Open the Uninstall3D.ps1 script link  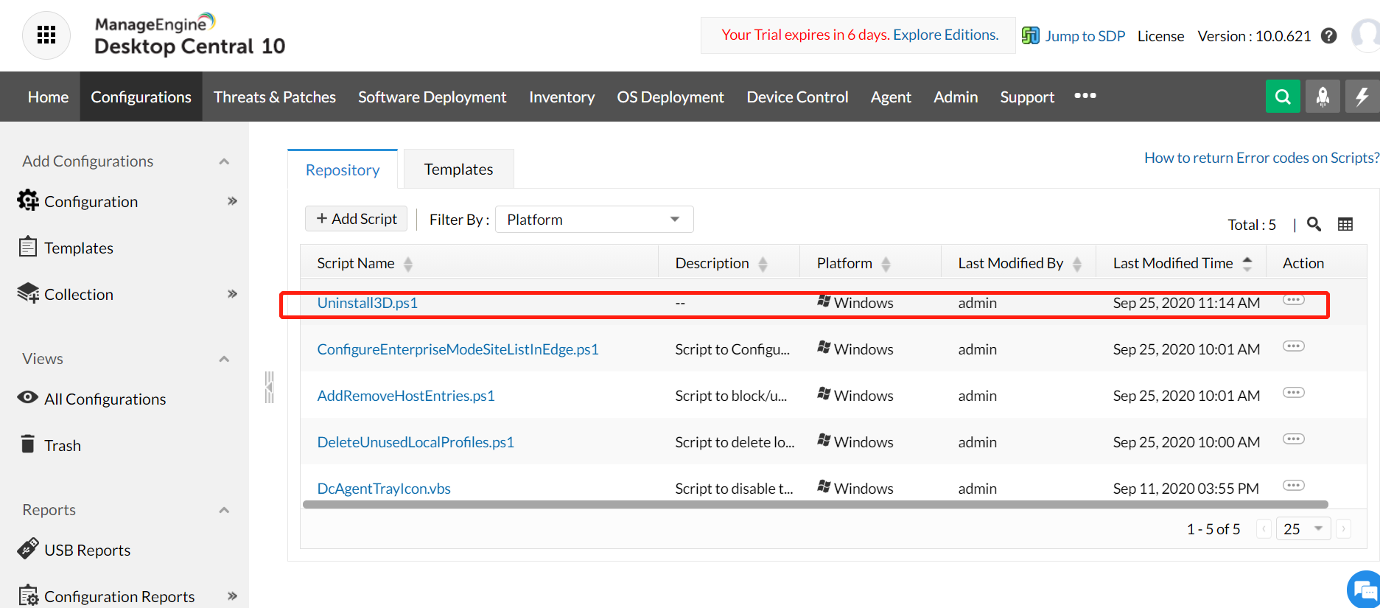point(368,303)
